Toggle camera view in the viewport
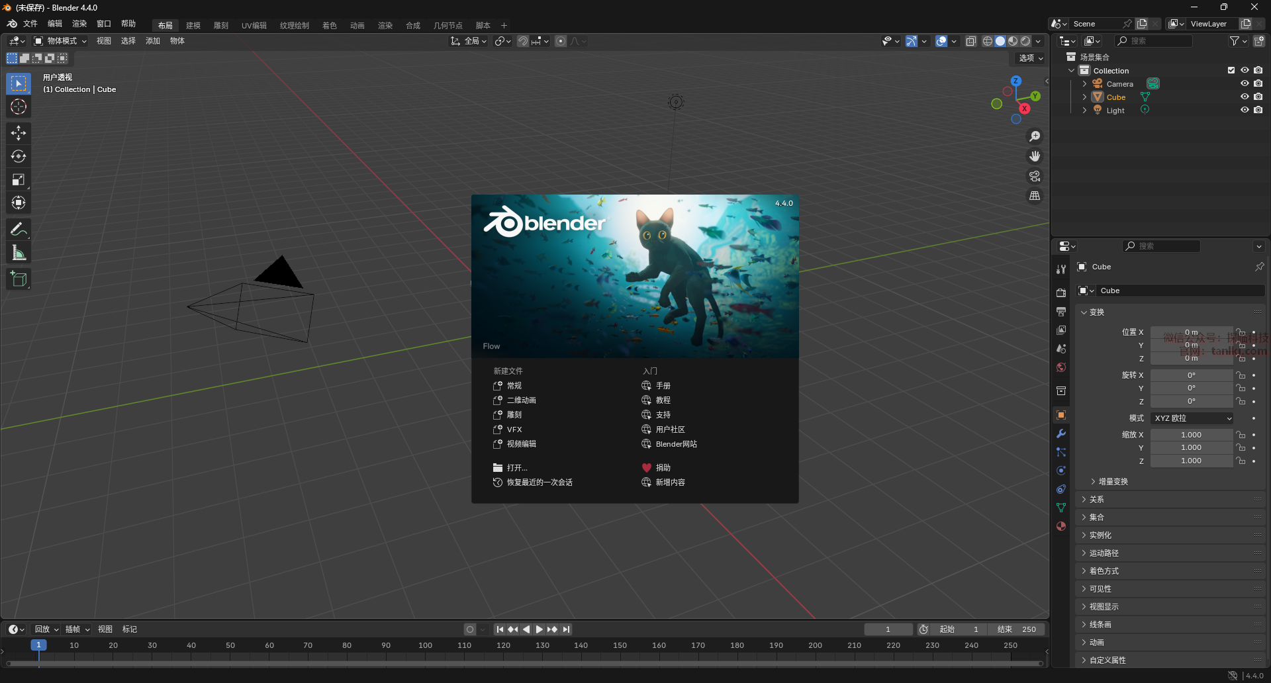1271x683 pixels. pyautogui.click(x=1034, y=176)
